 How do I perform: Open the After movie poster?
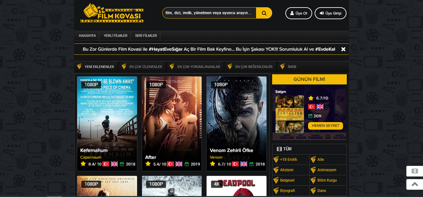tap(172, 124)
